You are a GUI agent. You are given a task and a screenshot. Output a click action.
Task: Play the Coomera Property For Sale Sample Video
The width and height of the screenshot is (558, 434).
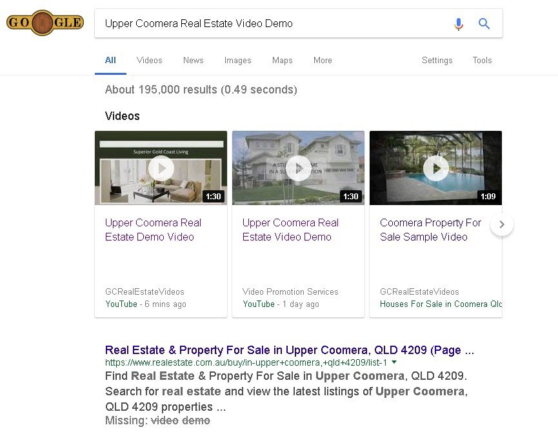[x=435, y=168]
